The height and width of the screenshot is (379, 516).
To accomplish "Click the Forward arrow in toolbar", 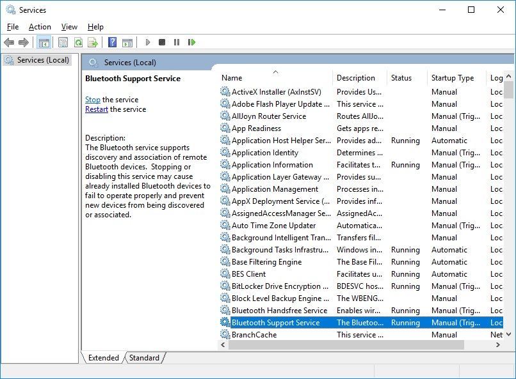I will tap(24, 43).
